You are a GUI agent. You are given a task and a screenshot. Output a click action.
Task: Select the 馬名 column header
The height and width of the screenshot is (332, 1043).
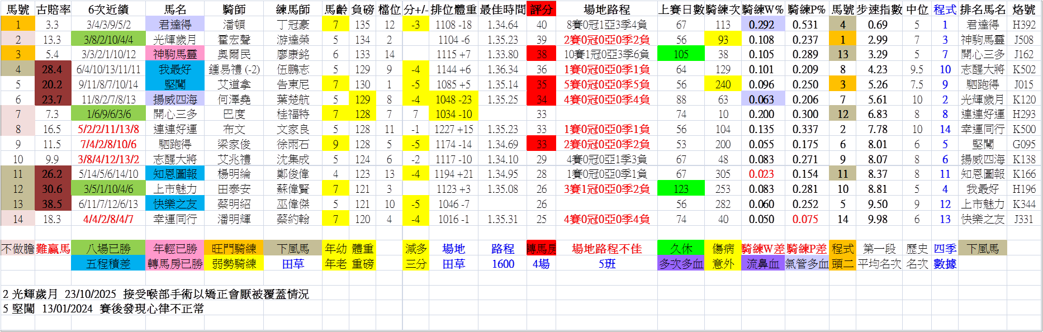click(x=175, y=9)
